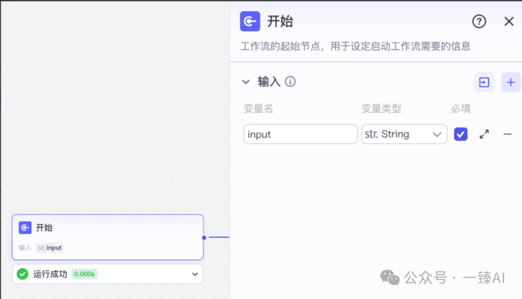Image resolution: width=522 pixels, height=299 pixels.
Task: Collapse the 输入 section with its chevron
Action: (246, 82)
